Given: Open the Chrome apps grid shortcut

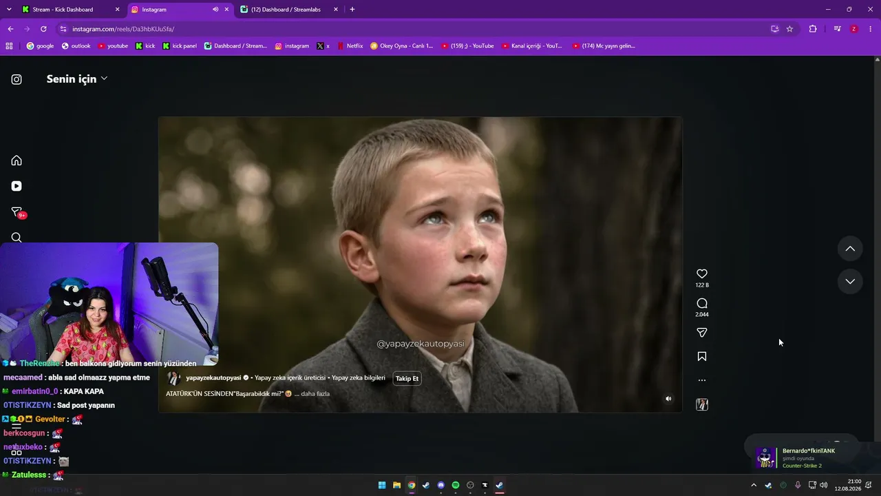Looking at the screenshot, I should (x=9, y=46).
